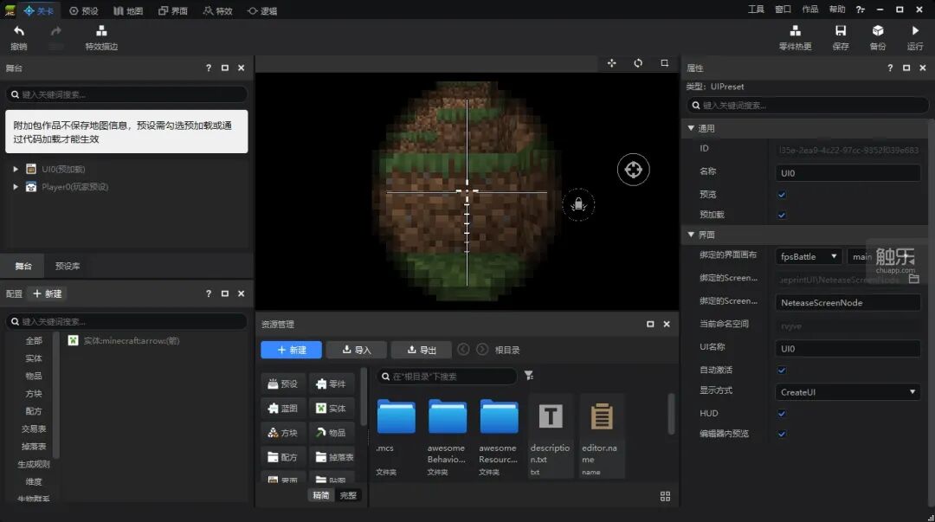Expand the UI0(预加载) tree node
The image size is (935, 522).
[16, 170]
